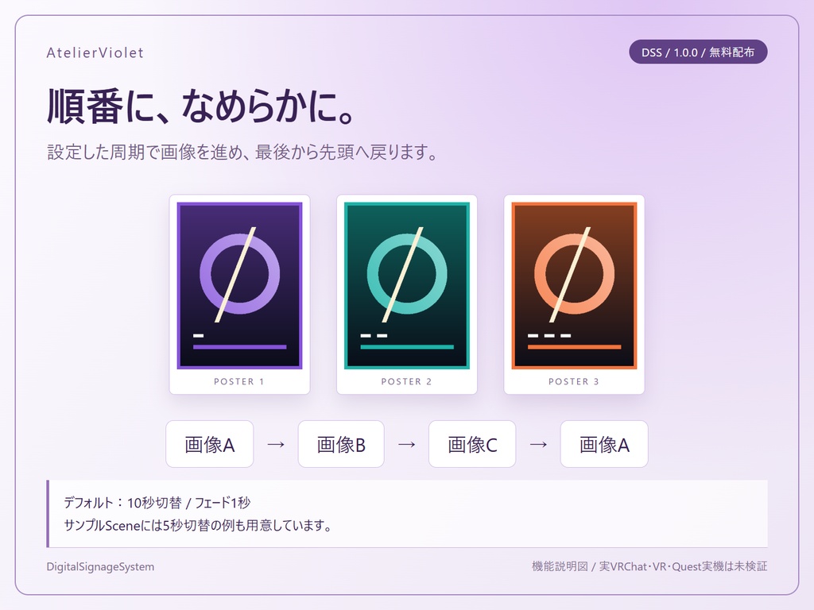Click the 機能説明図 / 実VRChat footer note
814x610 pixels.
pyautogui.click(x=649, y=566)
